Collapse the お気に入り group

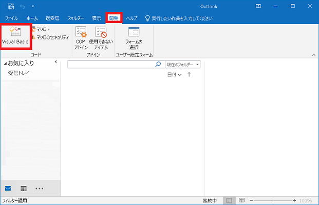pyautogui.click(x=5, y=64)
